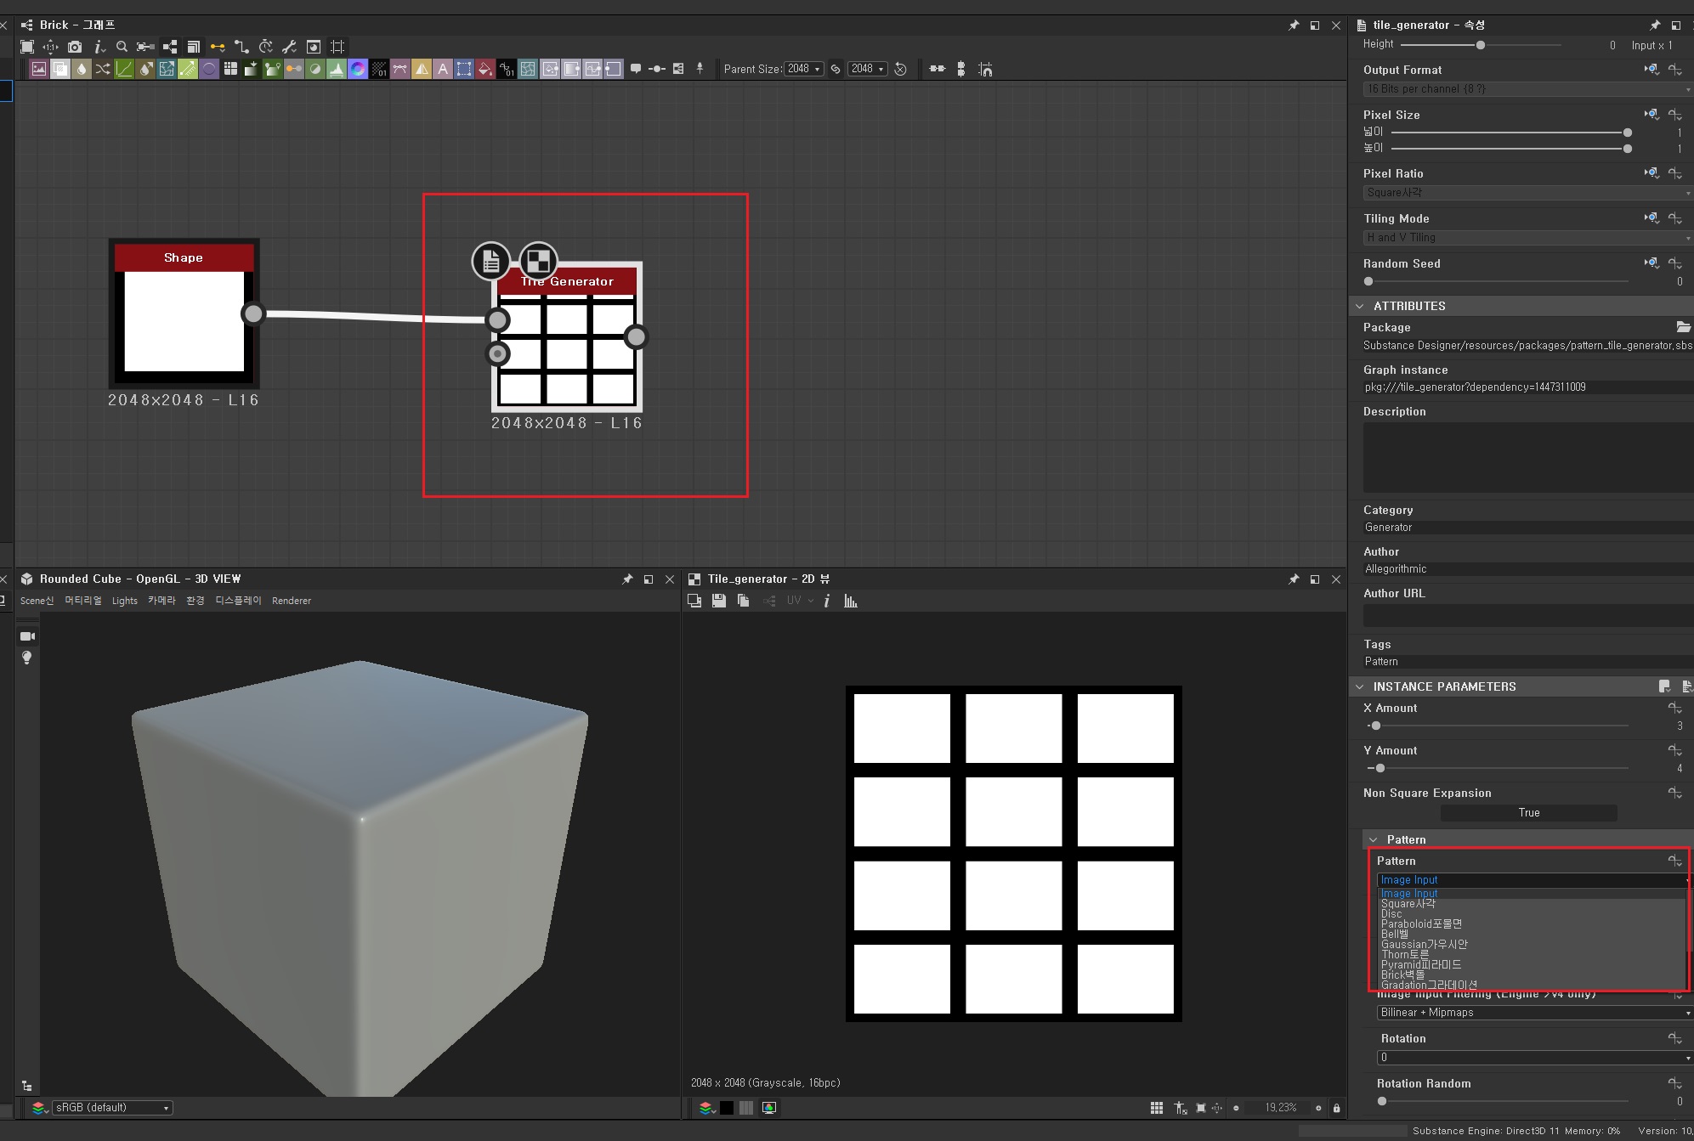Click the histogram icon in 2D view
This screenshot has width=1694, height=1141.
point(851,601)
